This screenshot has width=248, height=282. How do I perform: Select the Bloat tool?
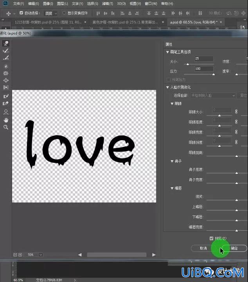coord(6,80)
